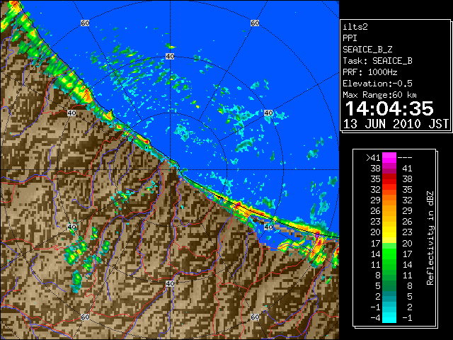Click the yellow legend band beside left-column 20
The height and width of the screenshot is (340, 453).
point(389,232)
